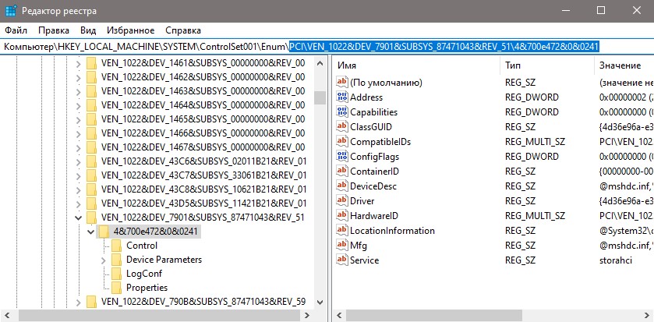654x322 pixels.
Task: Click string icon of LocationInformation value
Action: tap(342, 230)
